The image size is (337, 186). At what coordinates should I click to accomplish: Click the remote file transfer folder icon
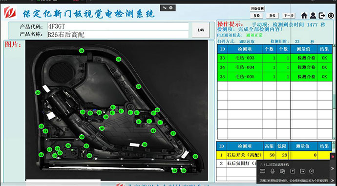click(x=303, y=171)
